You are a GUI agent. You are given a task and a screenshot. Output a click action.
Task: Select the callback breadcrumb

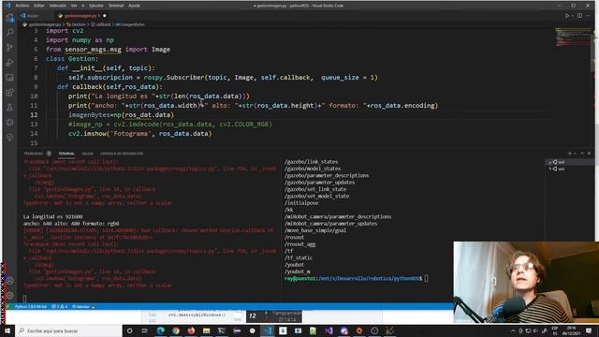tap(101, 24)
